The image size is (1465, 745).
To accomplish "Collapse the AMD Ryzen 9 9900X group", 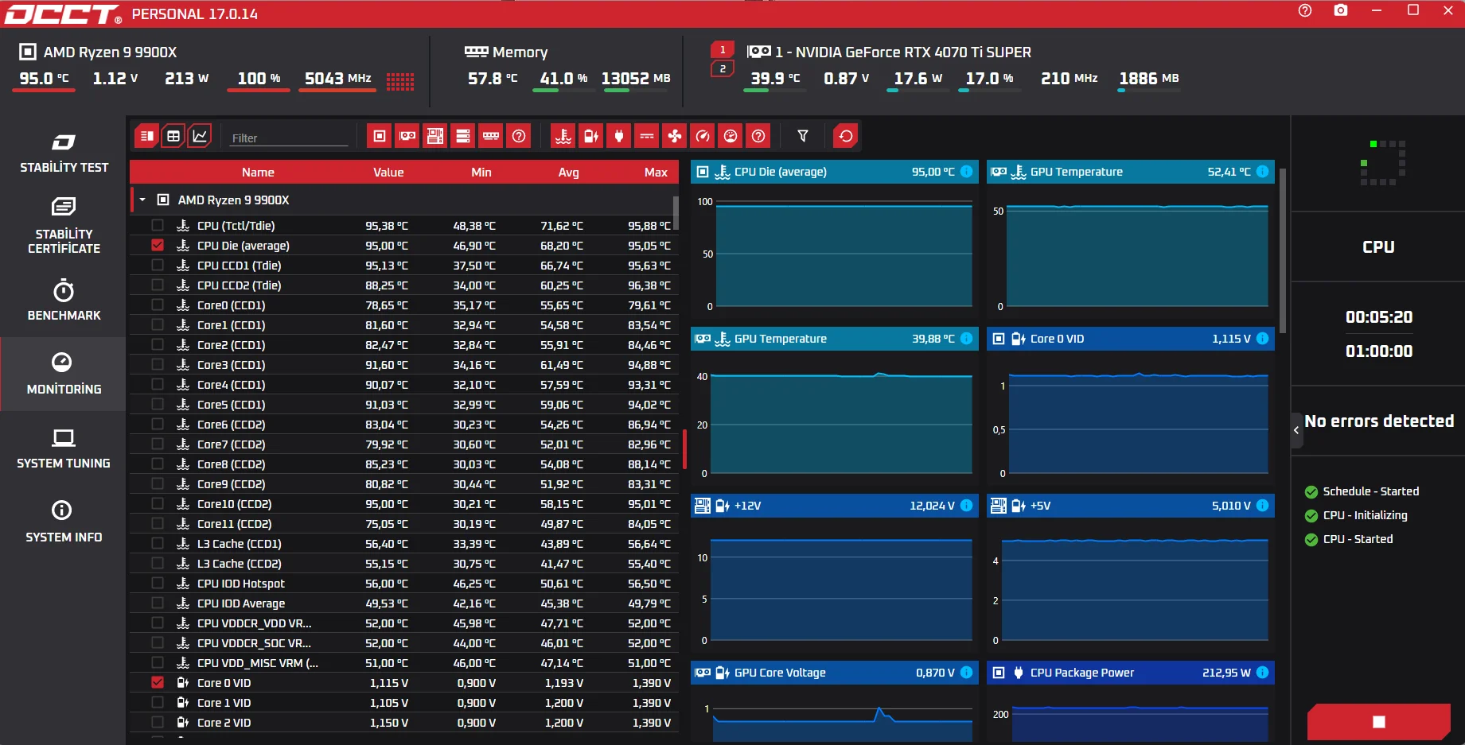I will coord(142,200).
